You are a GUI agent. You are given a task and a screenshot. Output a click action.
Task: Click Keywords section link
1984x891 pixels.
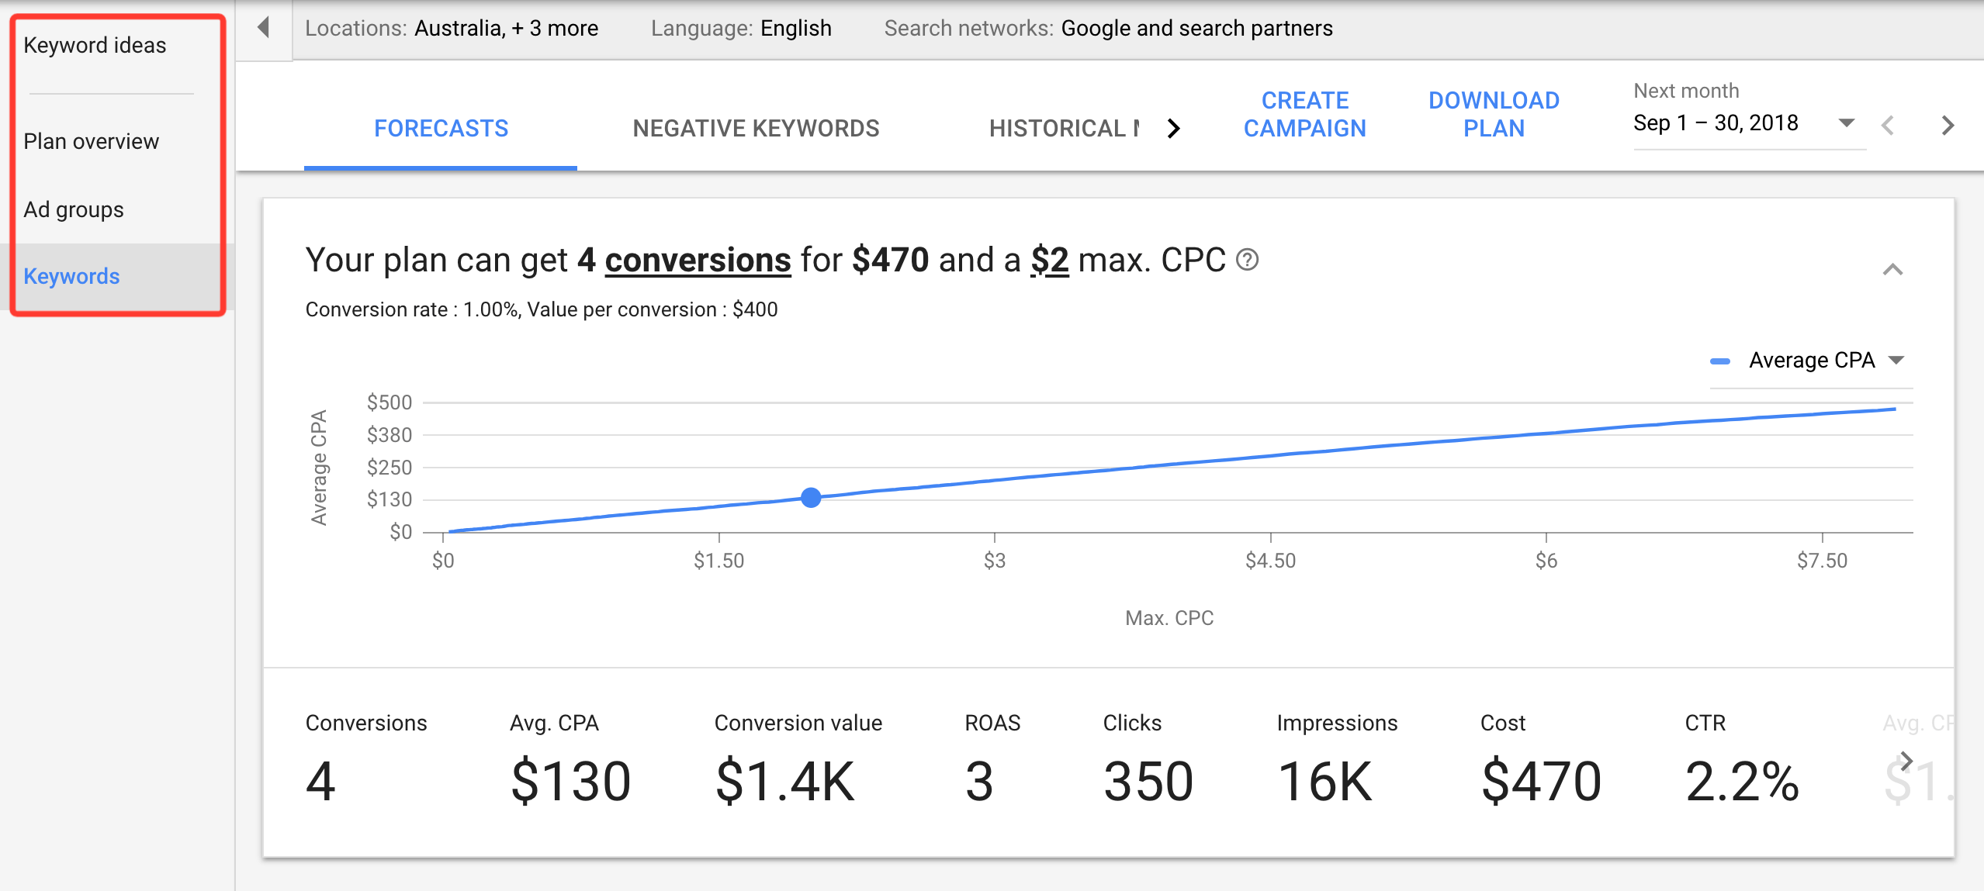[71, 275]
